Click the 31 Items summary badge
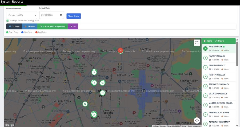The width and height of the screenshot is (240, 127). pyautogui.click(x=30, y=26)
